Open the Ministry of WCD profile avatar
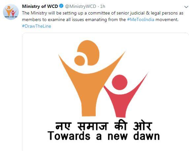Screen dimensions: 189x151 pyautogui.click(x=11, y=12)
